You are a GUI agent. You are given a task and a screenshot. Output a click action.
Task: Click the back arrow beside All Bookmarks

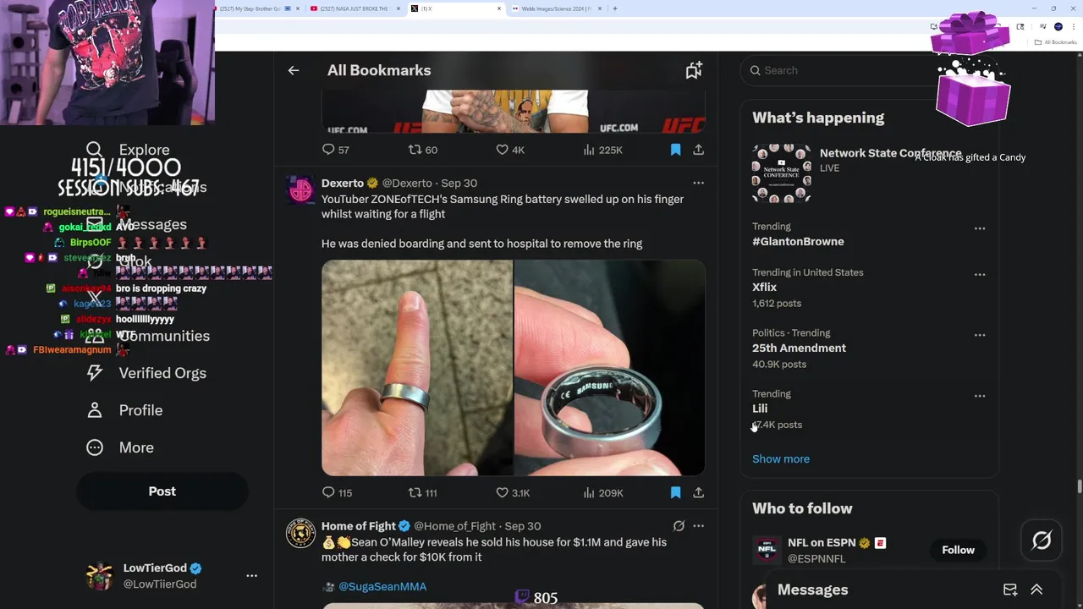(294, 70)
